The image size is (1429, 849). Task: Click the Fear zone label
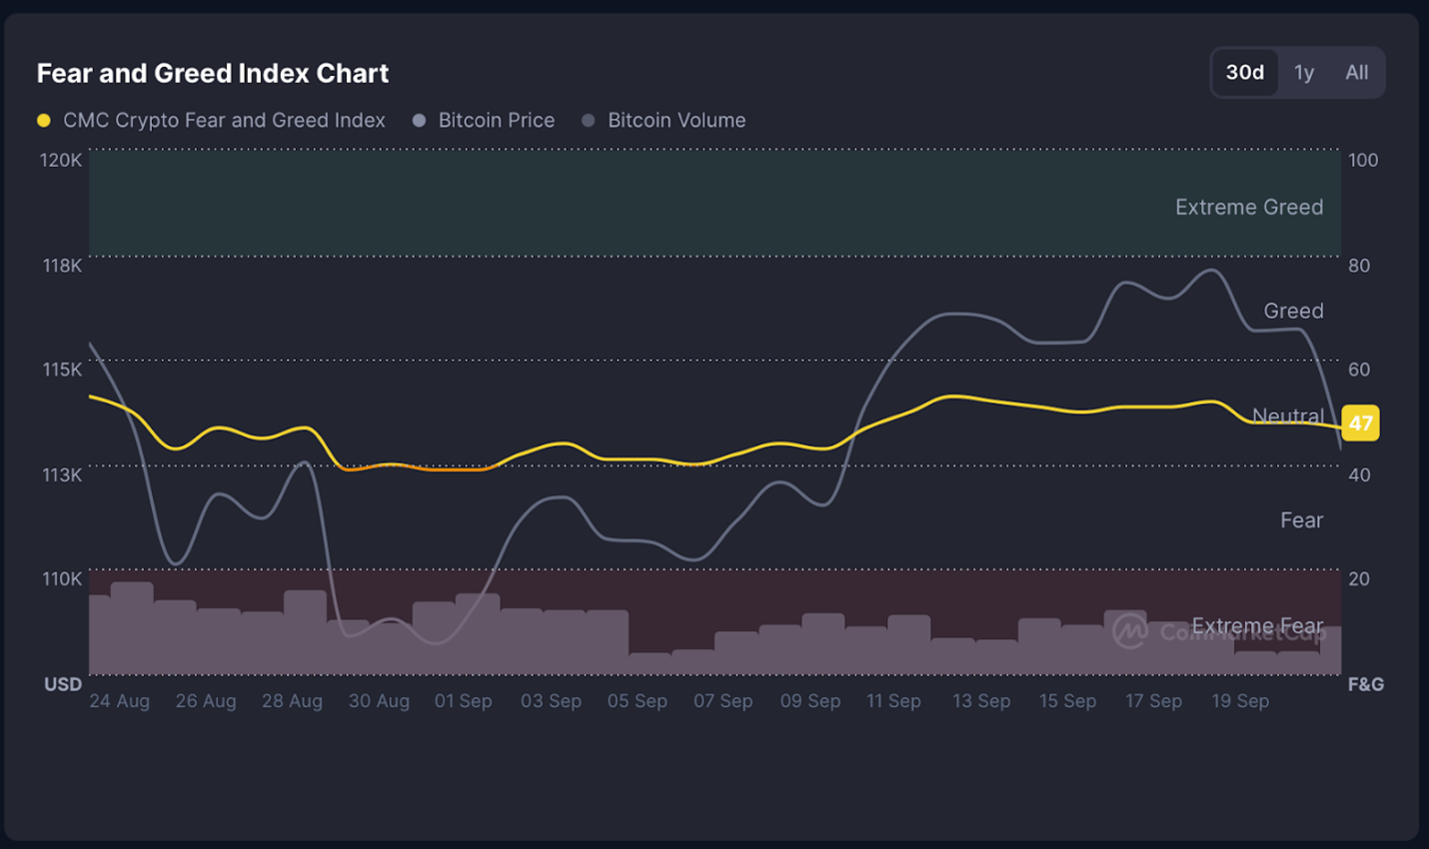(x=1301, y=520)
